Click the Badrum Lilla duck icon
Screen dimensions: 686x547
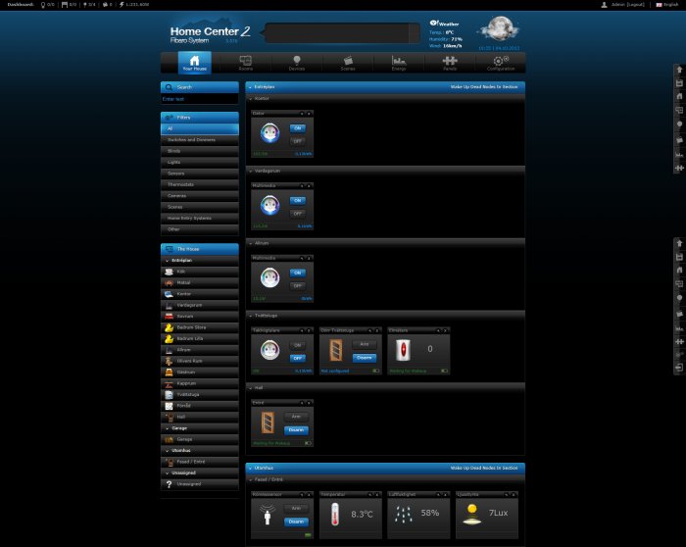[x=169, y=339]
